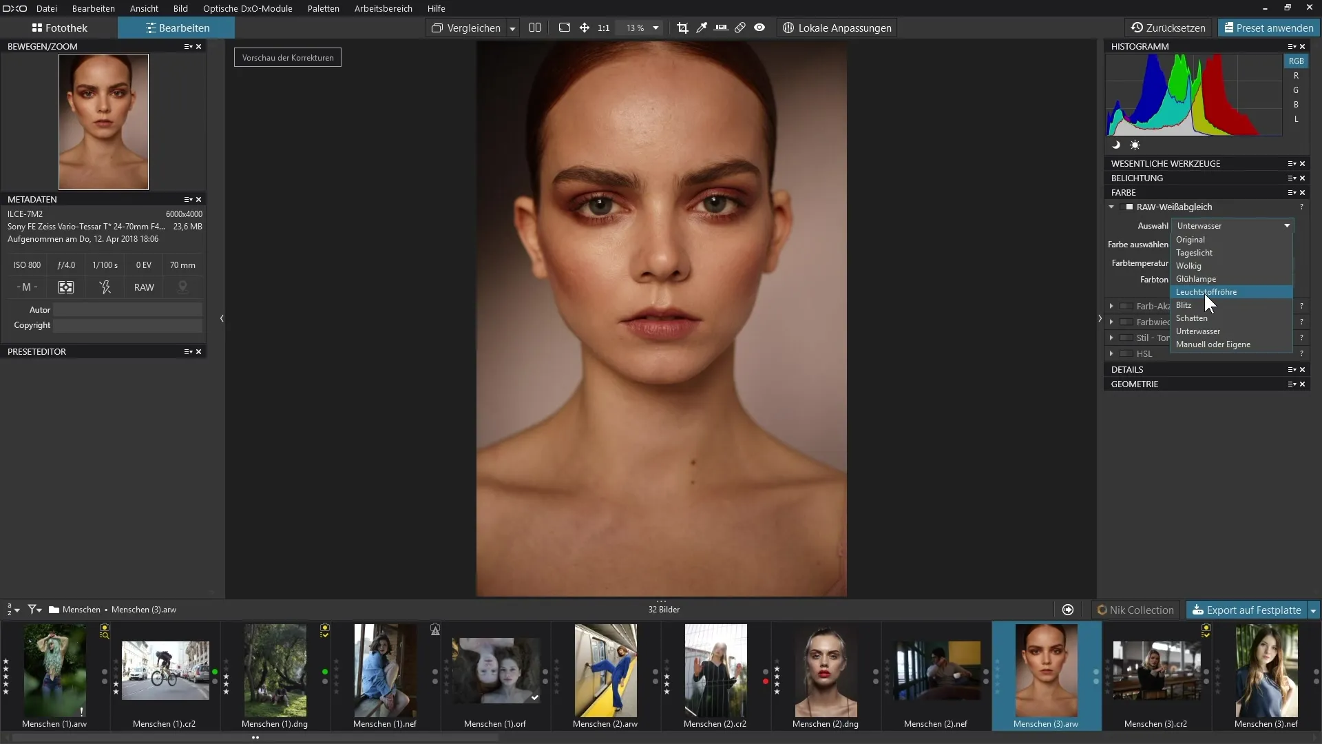Open export options dropdown arrow
1322x744 pixels.
click(x=1313, y=610)
